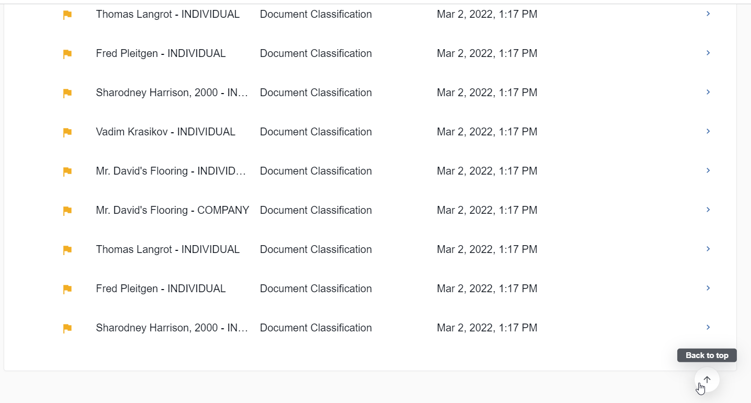Click the up-arrow Back to top icon
The height and width of the screenshot is (403, 751).
[707, 380]
